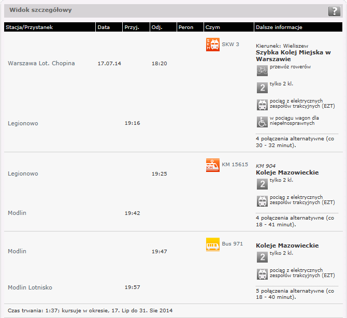Image resolution: width=347 pixels, height=318 pixels.
Task: Click '4 połączenia alternatywne (co 18 - 41 minut)'
Action: (295, 221)
